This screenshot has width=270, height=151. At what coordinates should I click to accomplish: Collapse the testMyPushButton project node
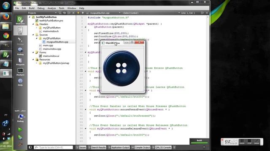pos(30,17)
